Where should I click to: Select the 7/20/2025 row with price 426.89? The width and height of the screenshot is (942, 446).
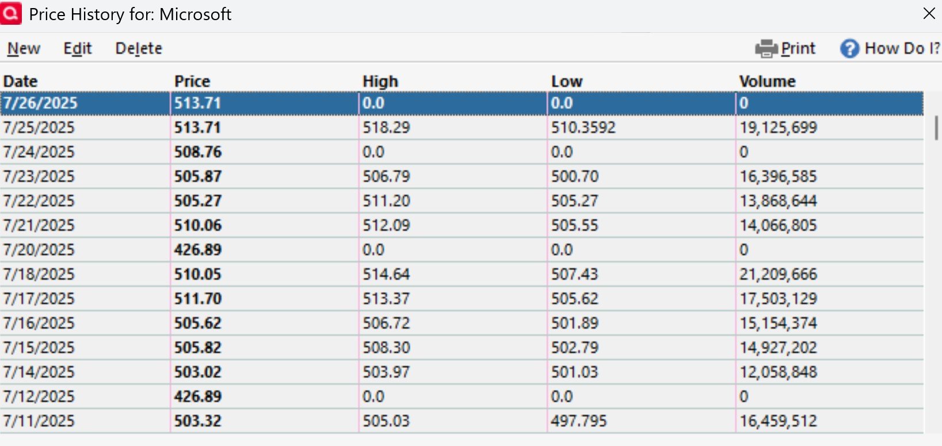tap(462, 250)
